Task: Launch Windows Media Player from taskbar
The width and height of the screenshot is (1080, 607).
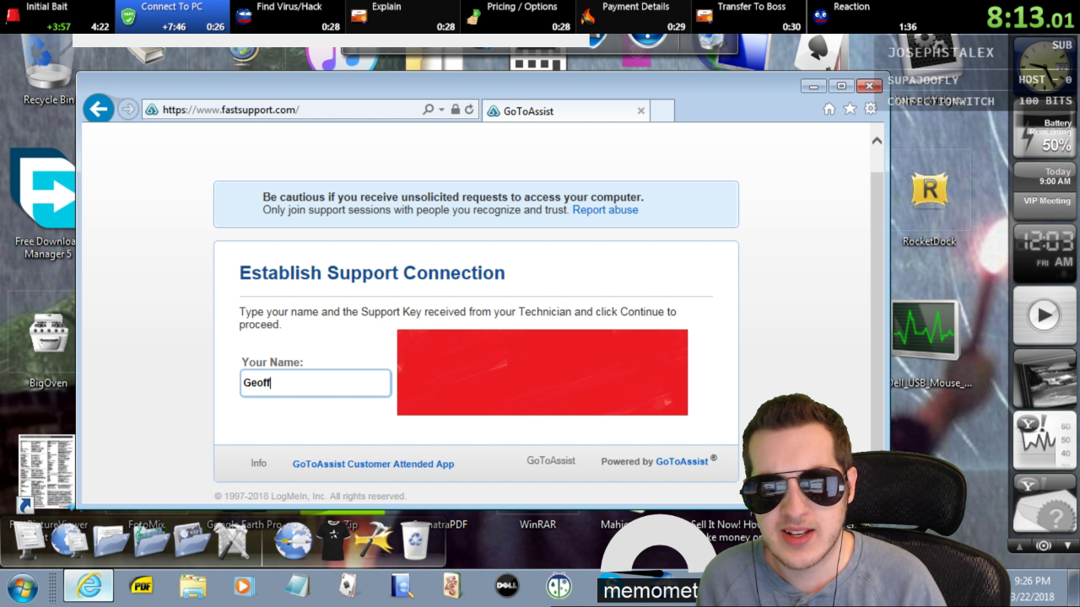Action: click(x=244, y=585)
